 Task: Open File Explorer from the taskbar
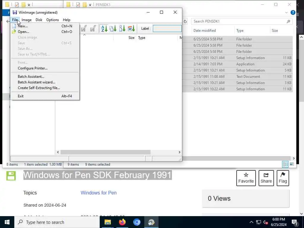click(107, 222)
